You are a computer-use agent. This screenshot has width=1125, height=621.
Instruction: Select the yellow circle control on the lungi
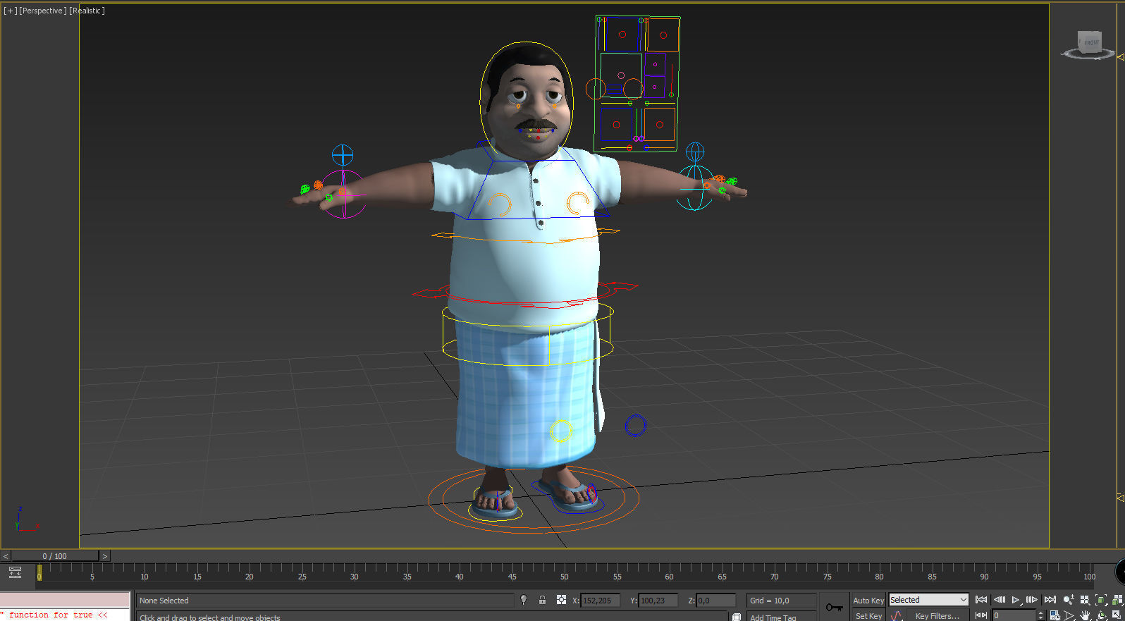(x=561, y=431)
